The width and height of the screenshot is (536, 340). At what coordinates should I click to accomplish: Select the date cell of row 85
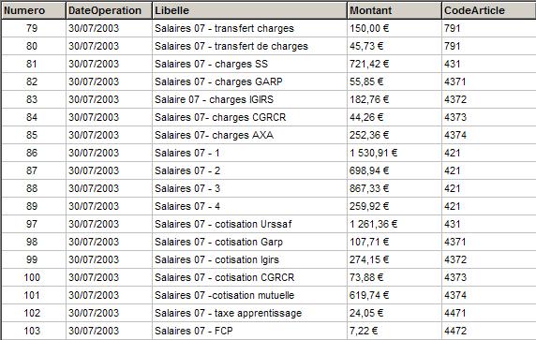tap(109, 135)
